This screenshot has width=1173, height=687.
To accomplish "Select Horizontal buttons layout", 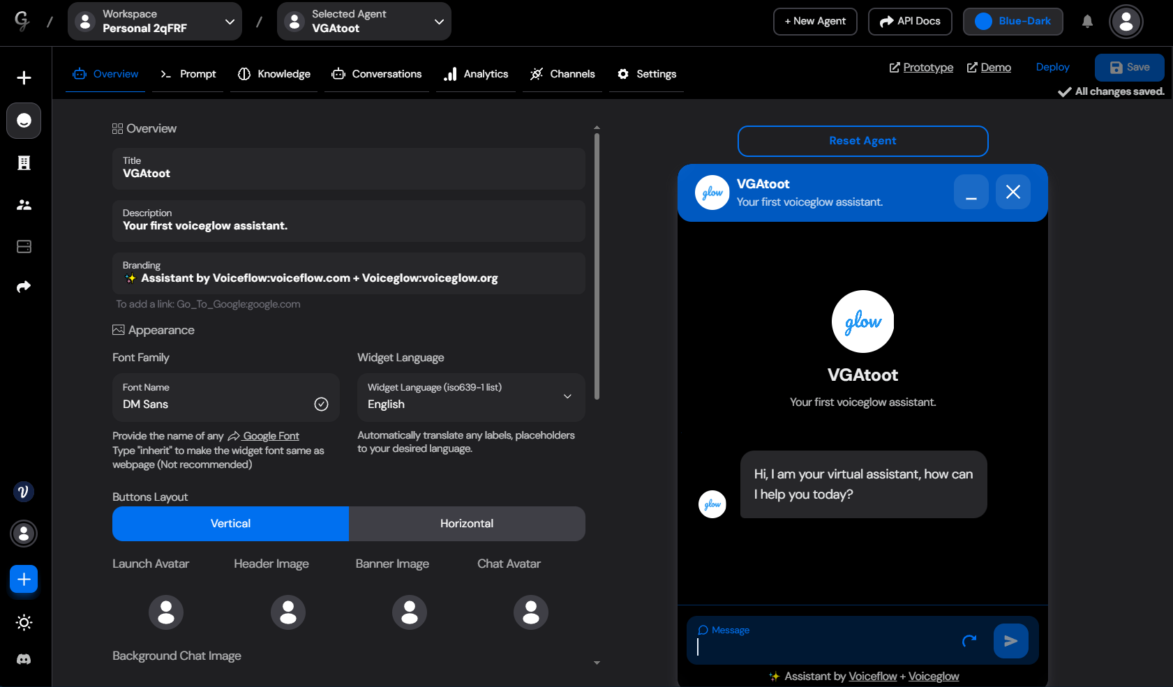I will click(x=466, y=524).
